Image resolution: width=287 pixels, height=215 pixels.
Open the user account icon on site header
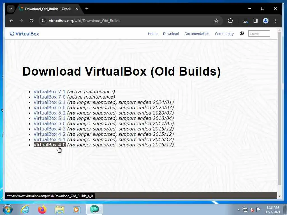click(242, 34)
